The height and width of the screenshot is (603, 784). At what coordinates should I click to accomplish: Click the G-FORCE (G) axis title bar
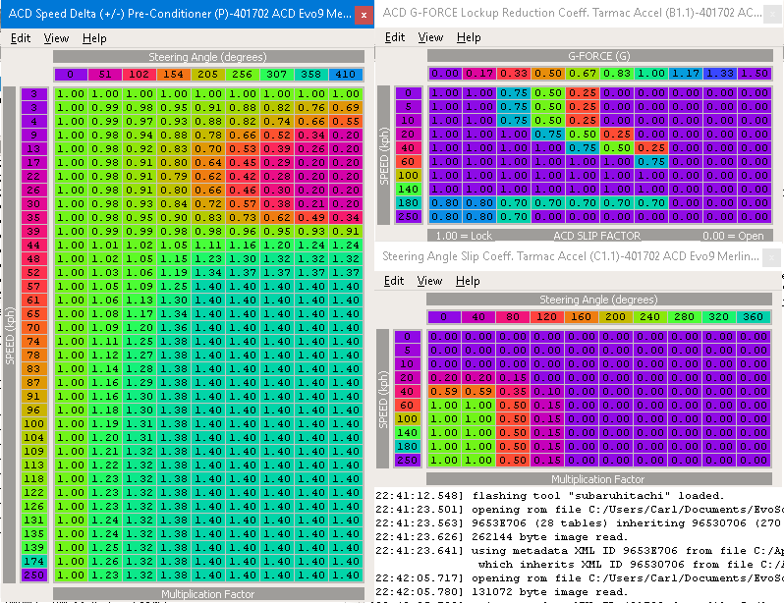tap(599, 57)
